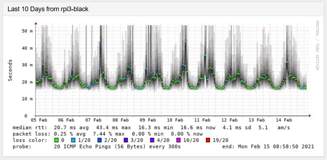Click the 'packet loss:' label
The width and height of the screenshot is (327, 160).
31,134
